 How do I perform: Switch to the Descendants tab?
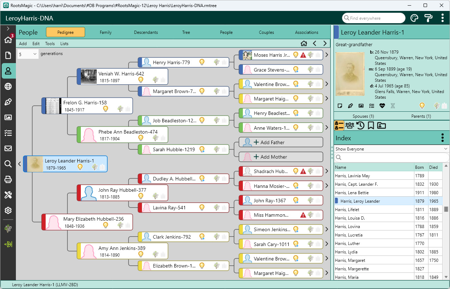point(146,32)
